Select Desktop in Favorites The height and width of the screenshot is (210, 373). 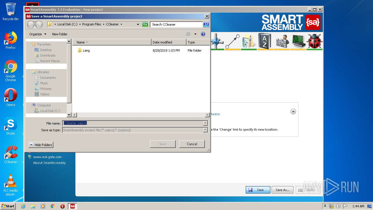(46, 50)
